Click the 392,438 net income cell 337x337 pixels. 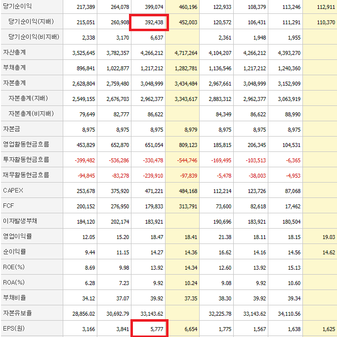[x=154, y=22]
